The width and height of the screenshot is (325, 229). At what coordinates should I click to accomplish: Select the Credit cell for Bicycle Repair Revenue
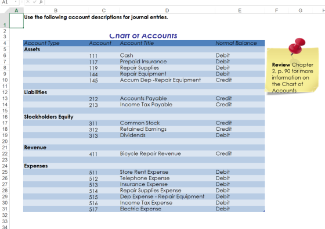click(240, 153)
